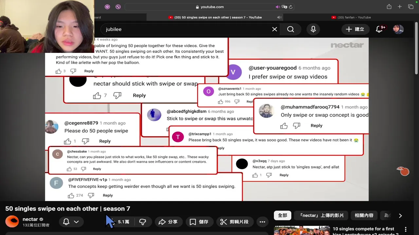Viewport: 419px width, 235px height.
Task: Expand subscription notification bell dropdown
Action: click(x=71, y=222)
